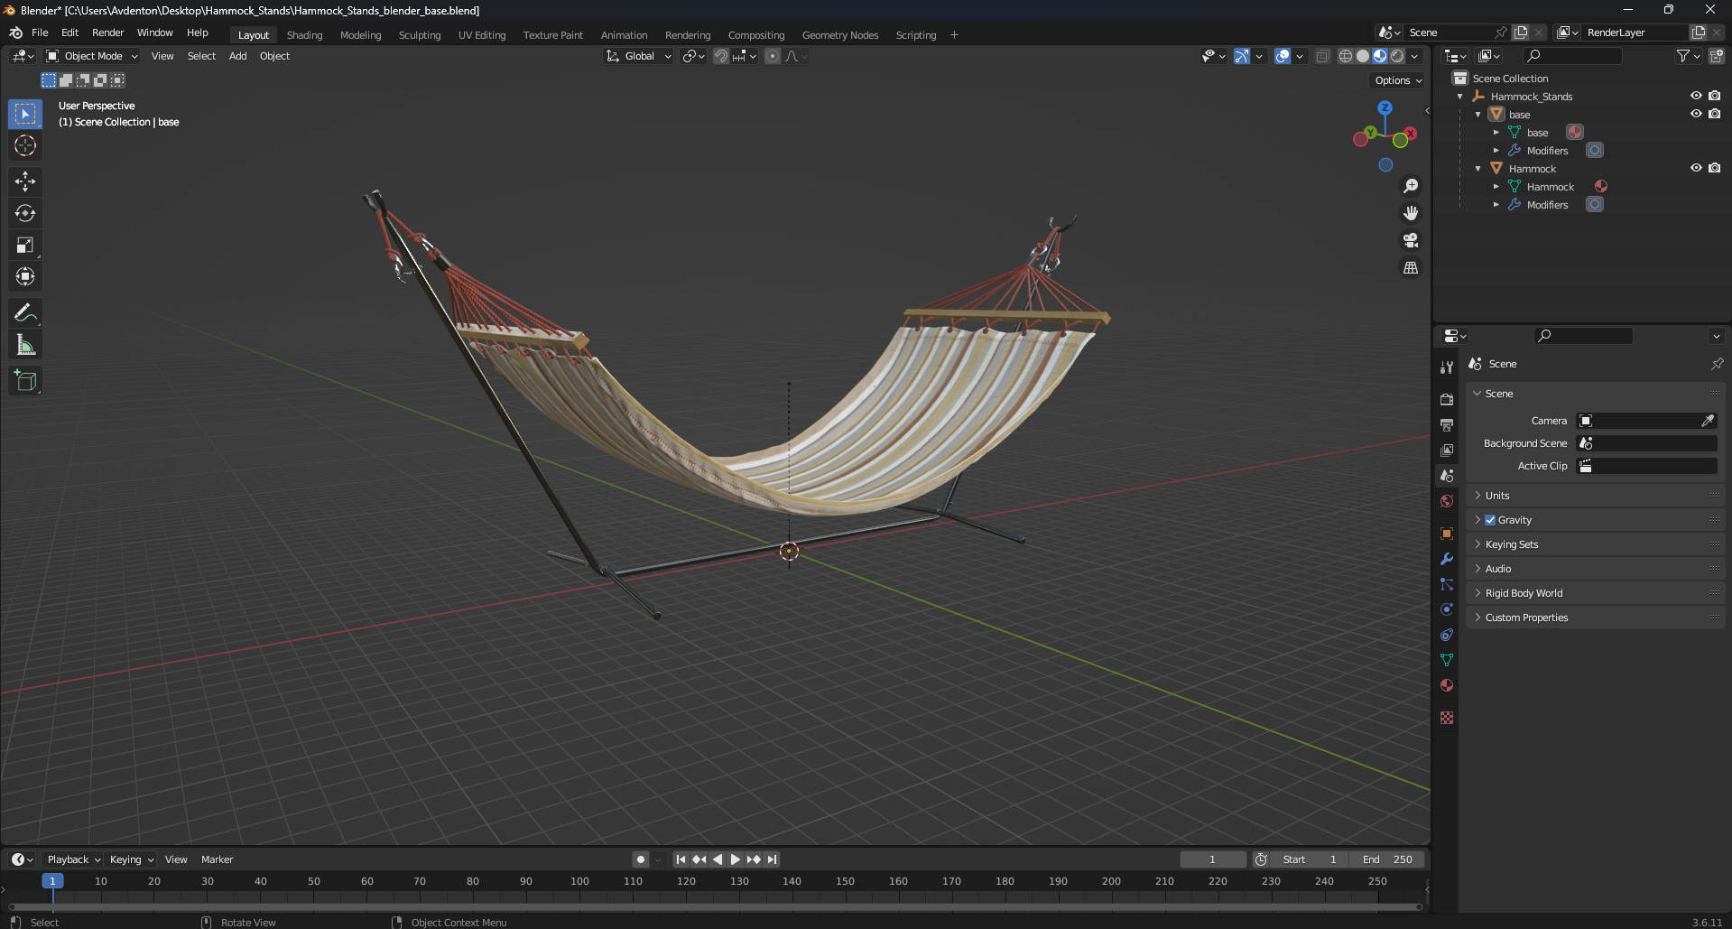Viewport: 1732px width, 929px height.
Task: Hide the Hammock_Stands collection with eye icon
Action: 1696,96
